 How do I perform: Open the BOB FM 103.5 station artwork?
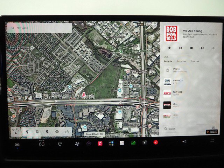pos(171,34)
